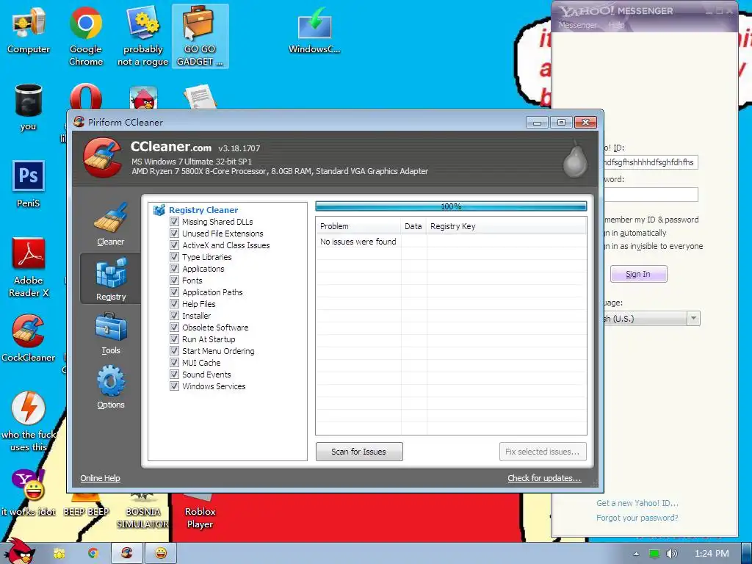
Task: Click the Registry Cleaner header icon
Action: [x=159, y=209]
